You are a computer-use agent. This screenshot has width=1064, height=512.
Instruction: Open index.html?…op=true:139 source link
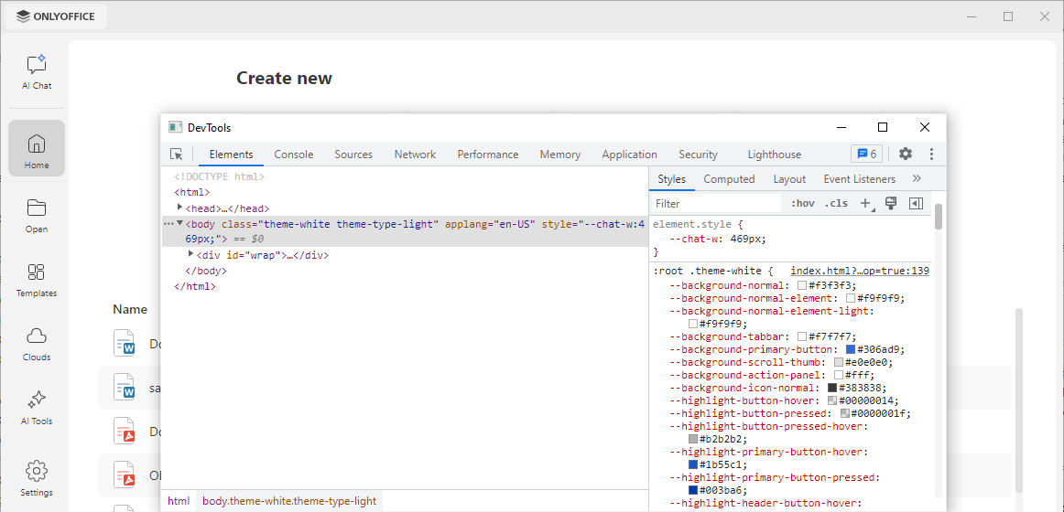click(860, 271)
